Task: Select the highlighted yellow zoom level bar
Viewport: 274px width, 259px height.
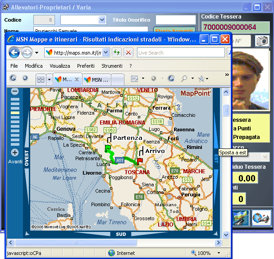Action: coord(15,113)
